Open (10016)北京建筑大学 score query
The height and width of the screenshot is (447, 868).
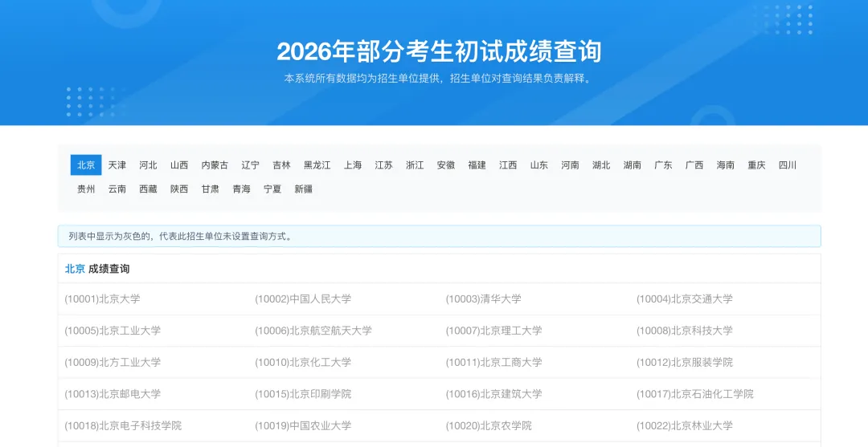coord(493,394)
